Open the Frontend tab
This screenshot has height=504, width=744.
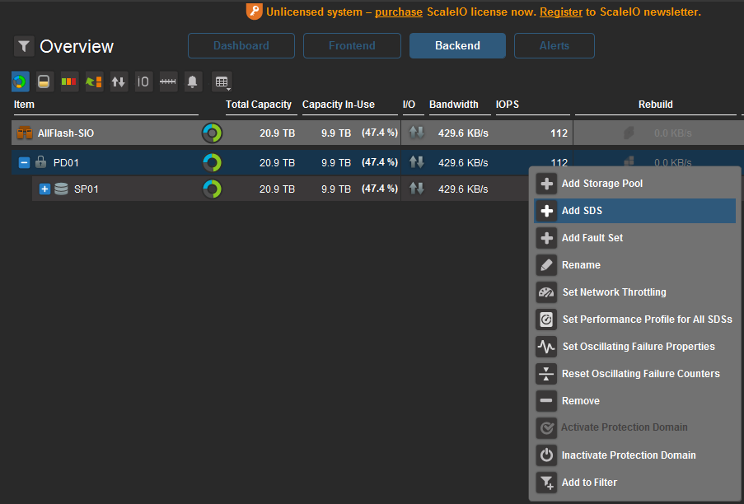pyautogui.click(x=352, y=45)
